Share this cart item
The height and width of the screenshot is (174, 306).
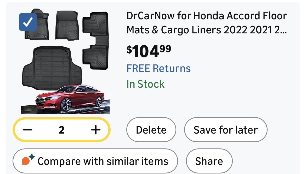pos(209,161)
